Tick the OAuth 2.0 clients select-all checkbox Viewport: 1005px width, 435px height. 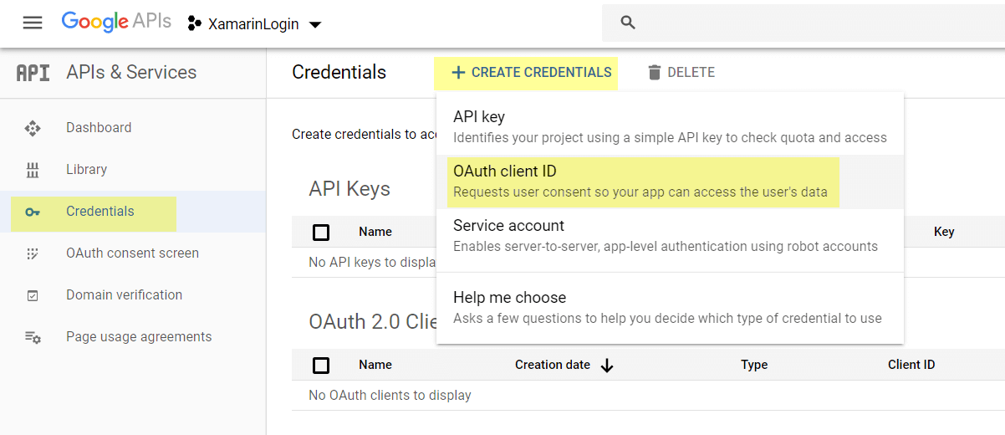pos(320,365)
